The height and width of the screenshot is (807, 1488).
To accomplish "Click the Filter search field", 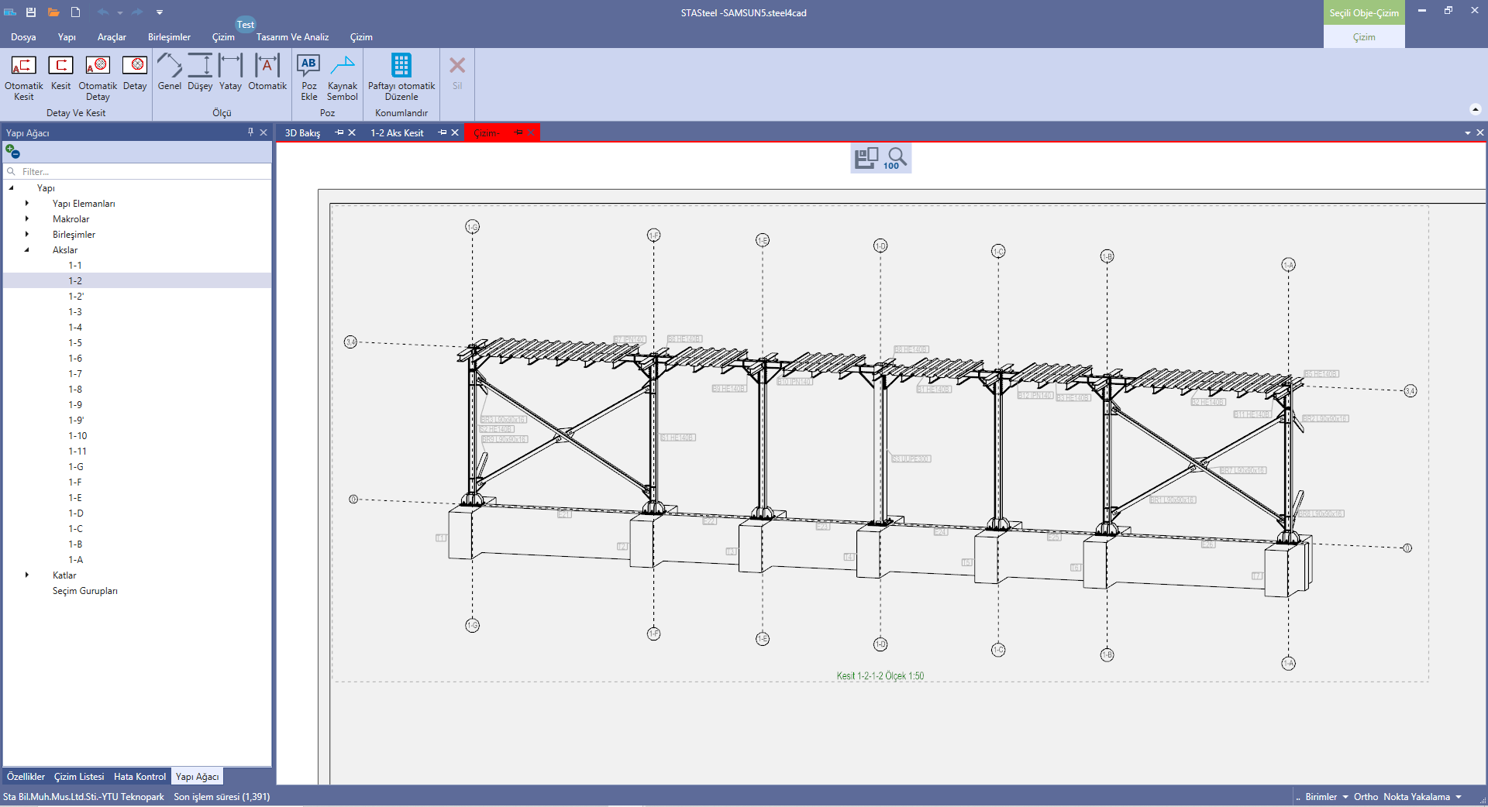I will point(139,172).
